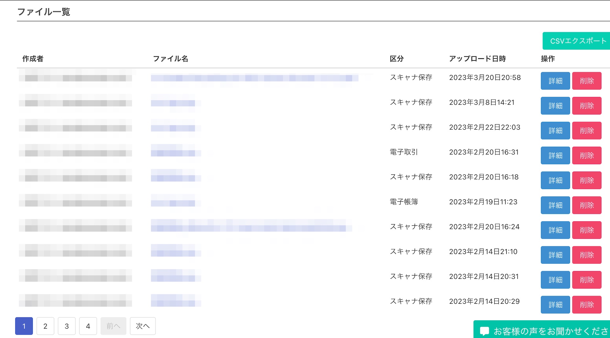610x338 pixels.
Task: Click 削除 for the 2023年2月22日22:03 file
Action: click(587, 131)
